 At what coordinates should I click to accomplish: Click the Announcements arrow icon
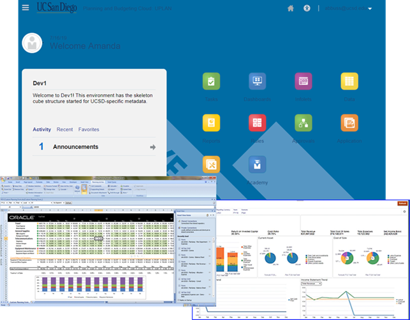click(153, 148)
